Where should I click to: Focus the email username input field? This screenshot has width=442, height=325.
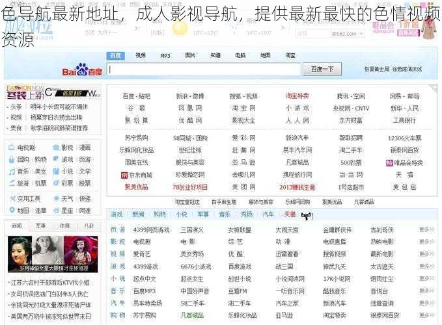click(x=312, y=34)
